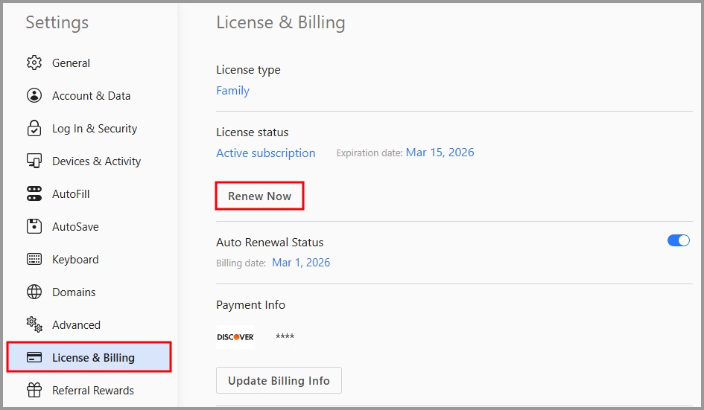
Task: Click the Renew Now button
Action: (259, 196)
